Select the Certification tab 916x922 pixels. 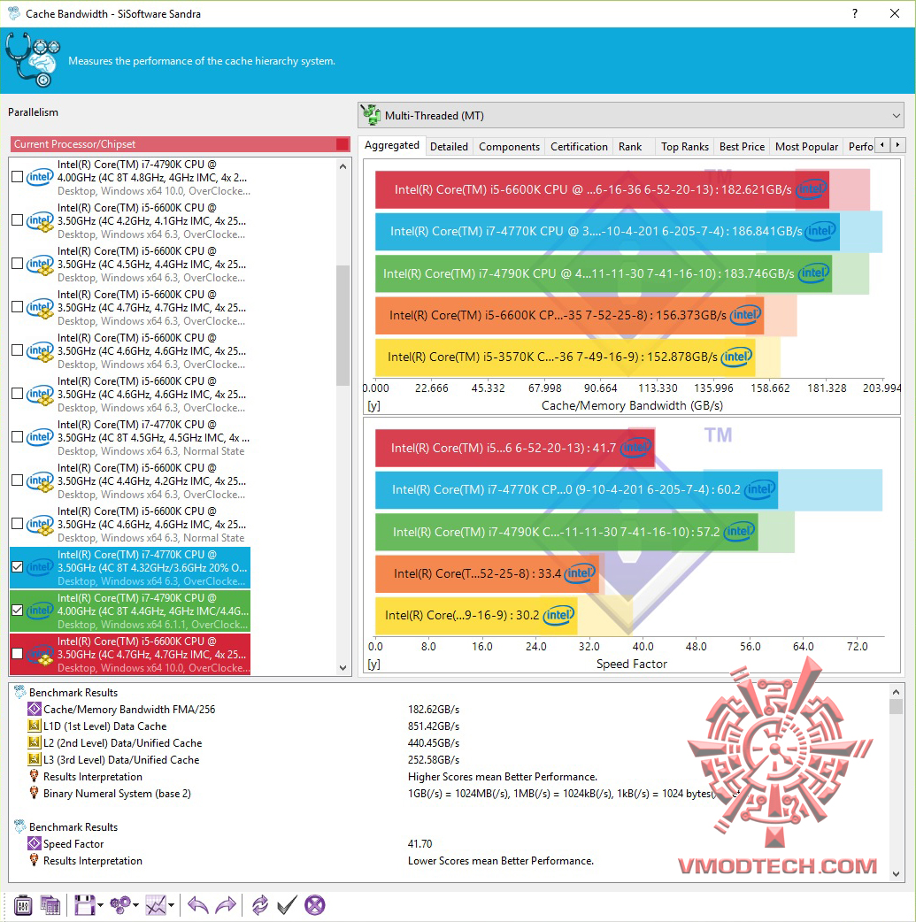point(579,146)
